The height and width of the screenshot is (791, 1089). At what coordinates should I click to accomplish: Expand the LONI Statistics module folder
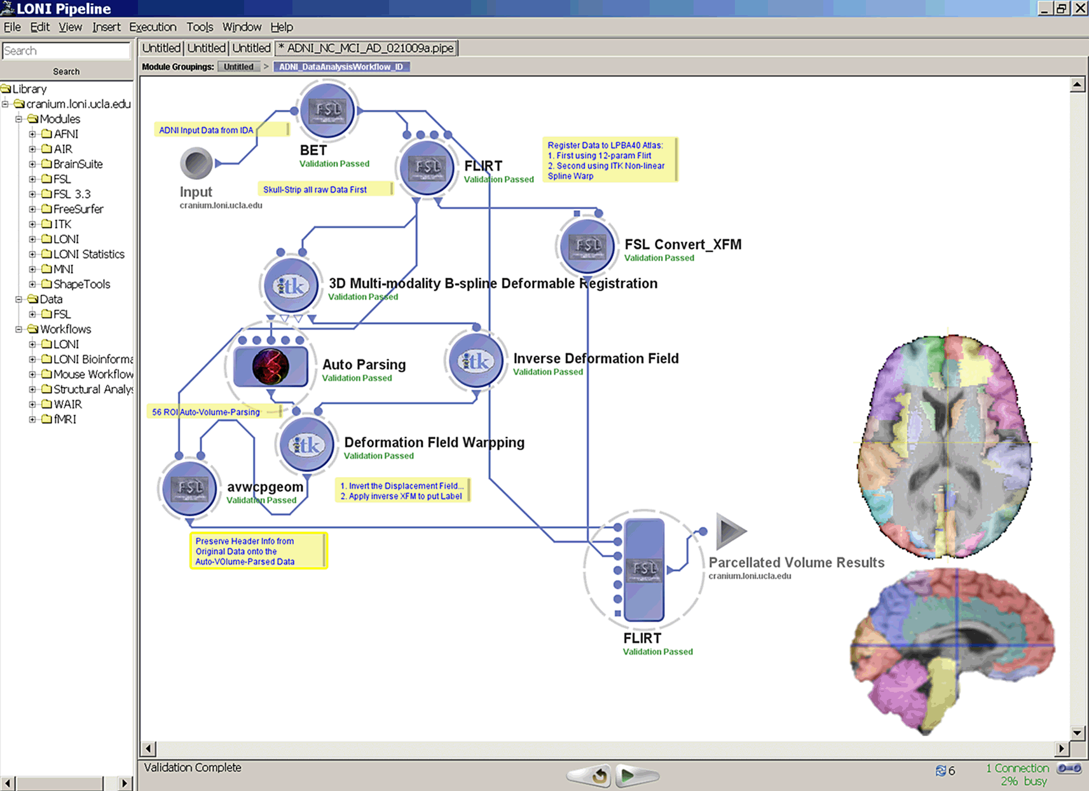tap(32, 254)
